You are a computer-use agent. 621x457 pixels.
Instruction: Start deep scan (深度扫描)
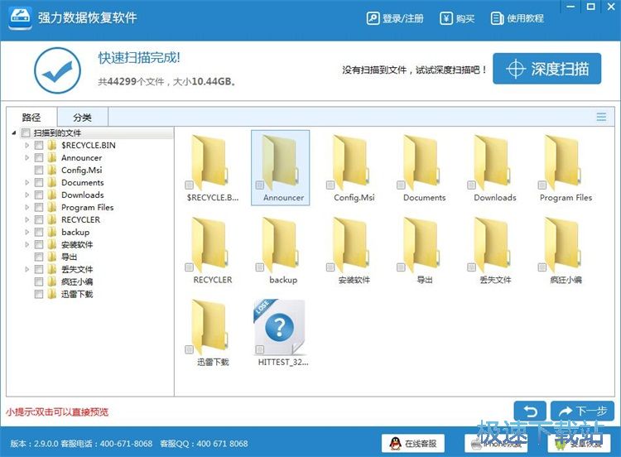coord(546,69)
